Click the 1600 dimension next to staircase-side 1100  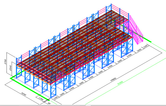[x=139, y=50]
